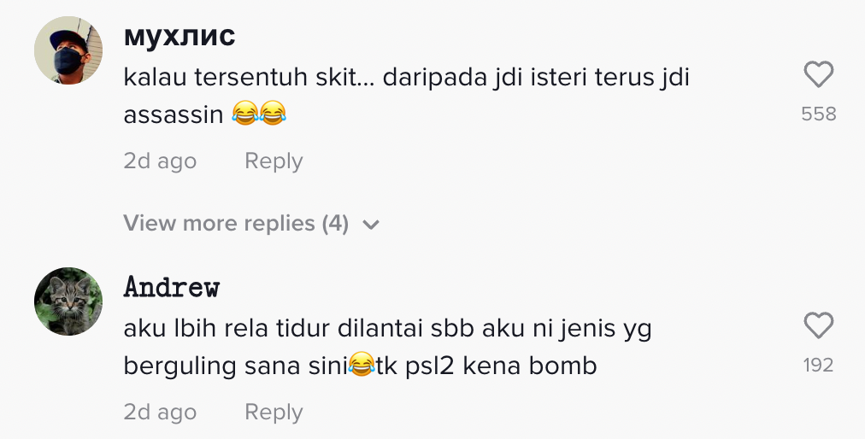Click the 558 like count
This screenshot has height=439, width=865.
click(x=819, y=114)
